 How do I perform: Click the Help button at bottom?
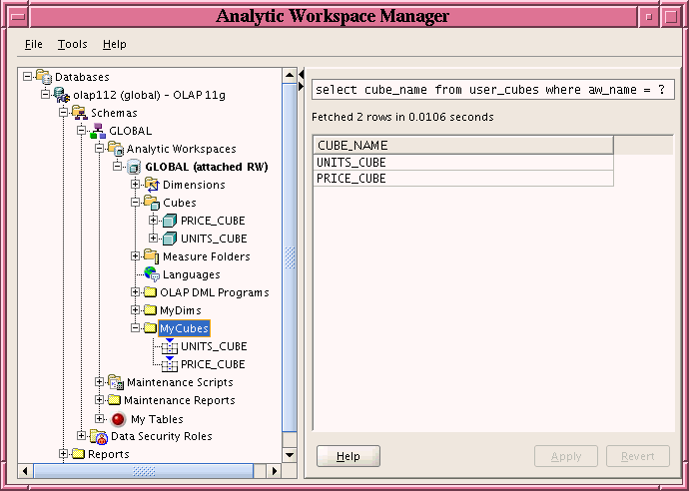pyautogui.click(x=347, y=456)
